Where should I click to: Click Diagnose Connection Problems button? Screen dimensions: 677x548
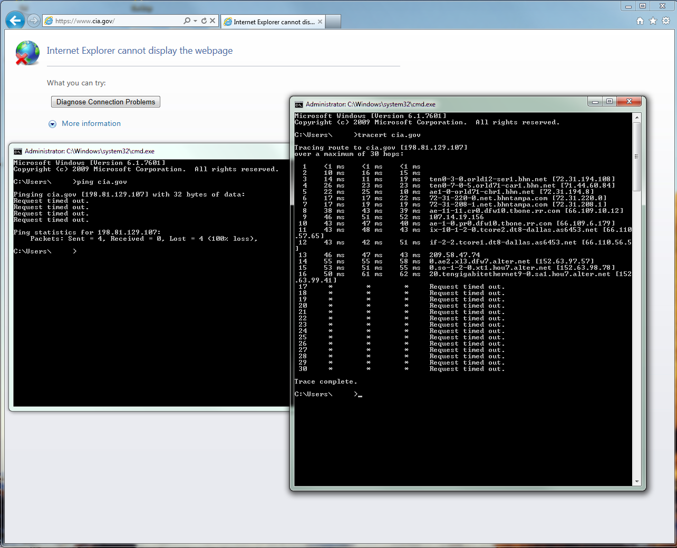[105, 102]
